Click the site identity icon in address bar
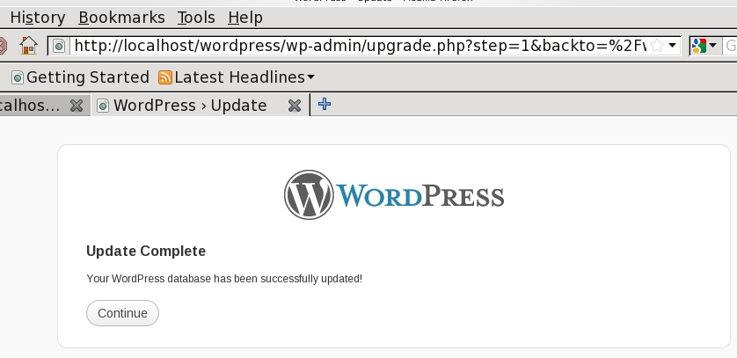The image size is (737, 358). (x=60, y=46)
